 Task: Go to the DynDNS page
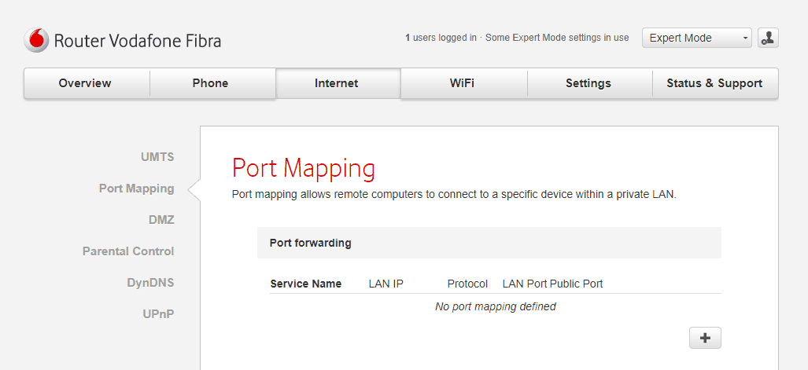(150, 283)
